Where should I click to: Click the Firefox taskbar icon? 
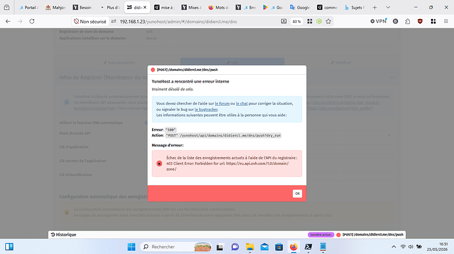point(293,247)
